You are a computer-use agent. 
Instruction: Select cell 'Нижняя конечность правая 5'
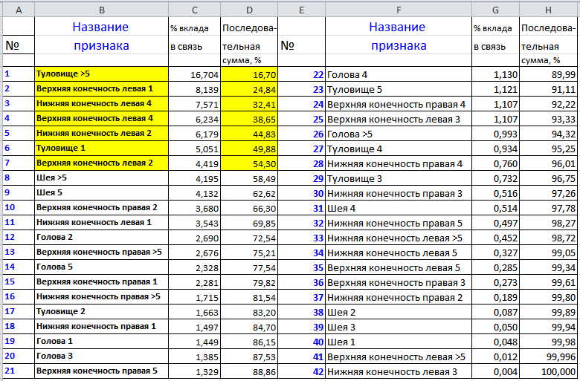pos(399,223)
